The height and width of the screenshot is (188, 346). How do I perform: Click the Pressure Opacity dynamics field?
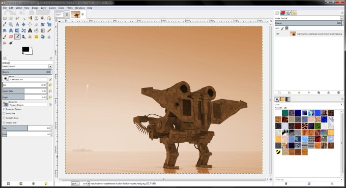(x=28, y=105)
